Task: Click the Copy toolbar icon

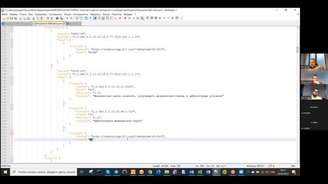Action: click(x=38, y=18)
